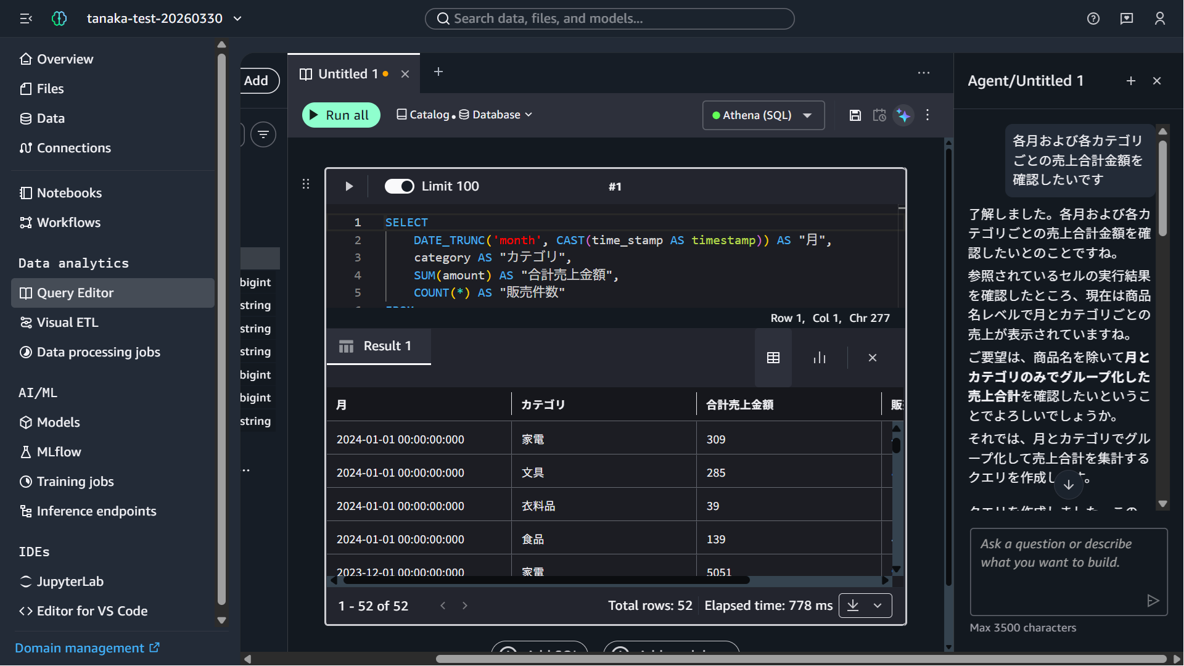Collapse the side navigation hamburger icon

(x=26, y=18)
